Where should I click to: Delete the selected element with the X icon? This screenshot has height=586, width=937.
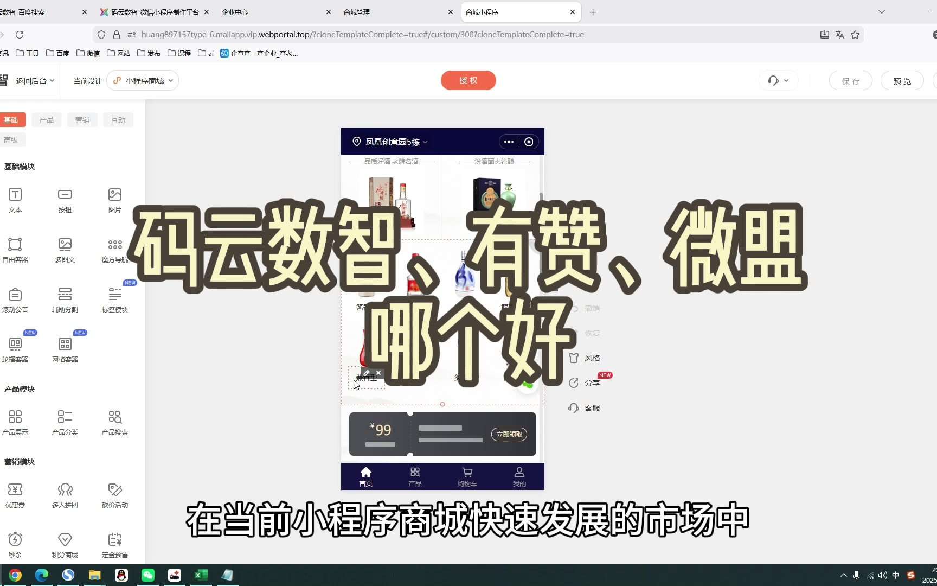pos(378,373)
